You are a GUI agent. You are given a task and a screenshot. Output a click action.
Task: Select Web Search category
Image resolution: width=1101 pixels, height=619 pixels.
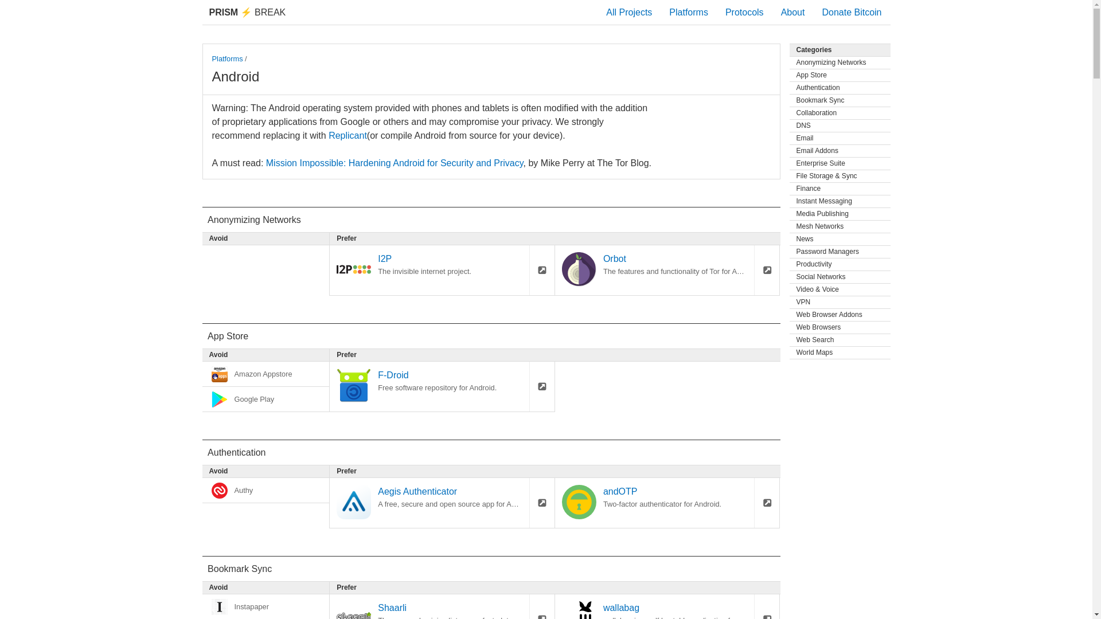[840, 340]
